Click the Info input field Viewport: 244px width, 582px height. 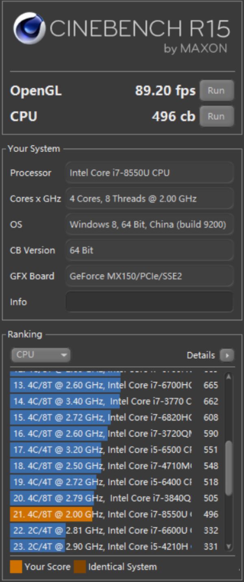150,302
